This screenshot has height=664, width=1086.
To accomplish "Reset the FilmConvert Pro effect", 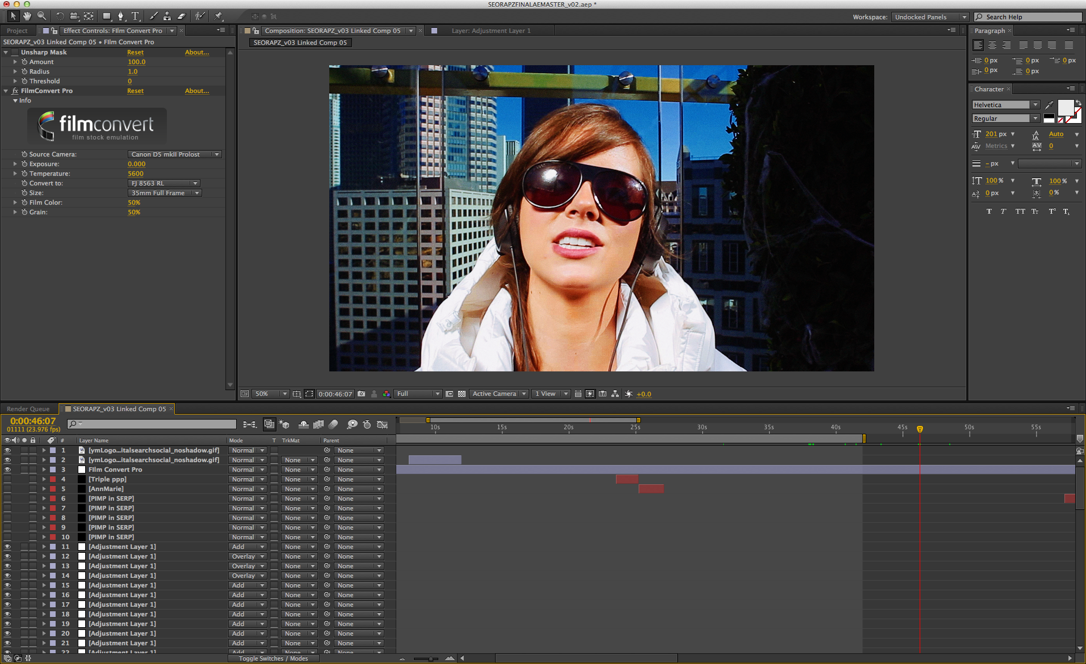I will click(135, 91).
